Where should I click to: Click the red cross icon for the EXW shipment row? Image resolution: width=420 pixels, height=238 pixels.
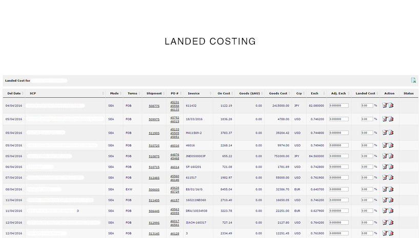coord(391,189)
